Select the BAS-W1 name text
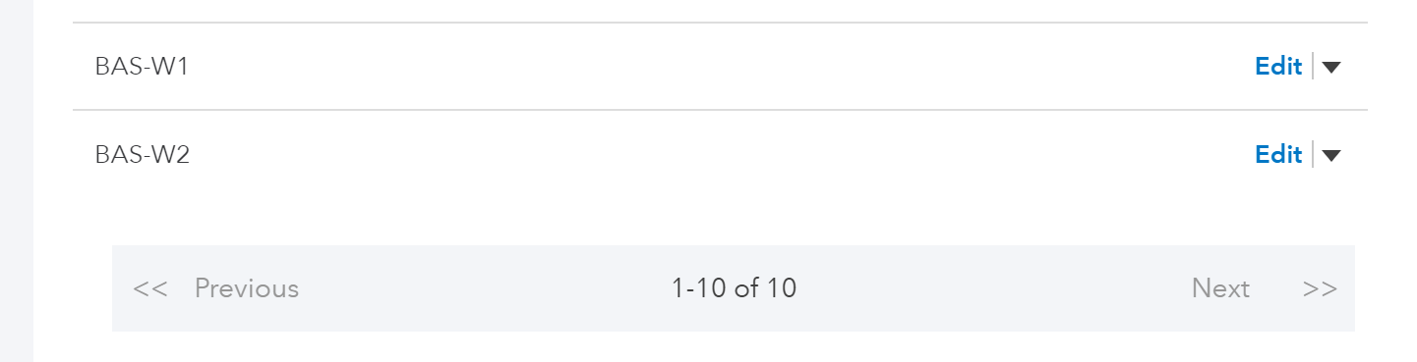The image size is (1417, 362). (x=142, y=67)
